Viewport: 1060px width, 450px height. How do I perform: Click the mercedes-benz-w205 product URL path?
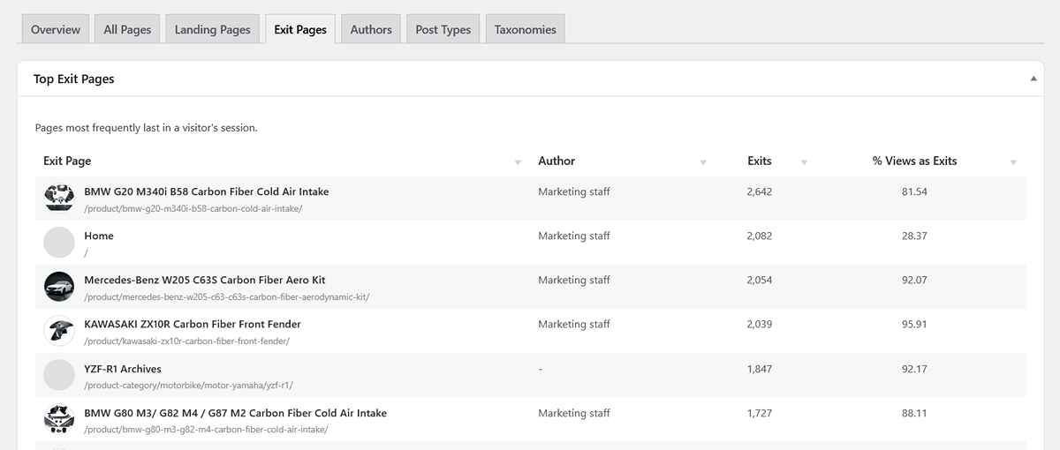[227, 297]
